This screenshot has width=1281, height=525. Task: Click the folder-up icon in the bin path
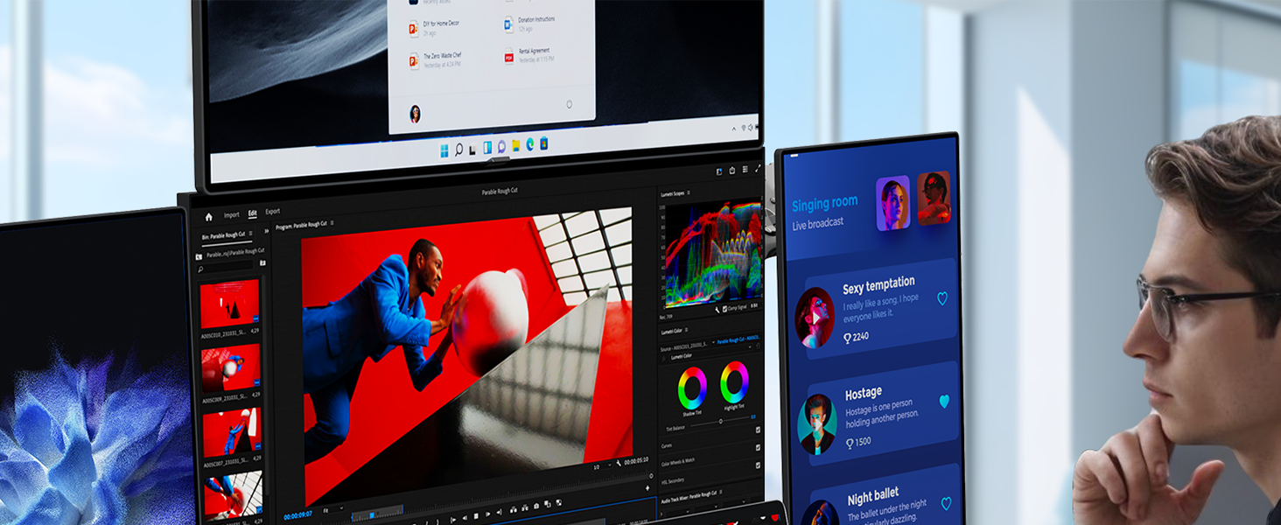click(x=199, y=256)
